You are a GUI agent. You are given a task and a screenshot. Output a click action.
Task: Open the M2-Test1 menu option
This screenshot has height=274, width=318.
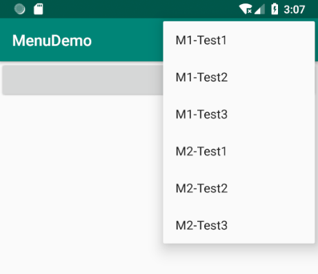point(239,151)
